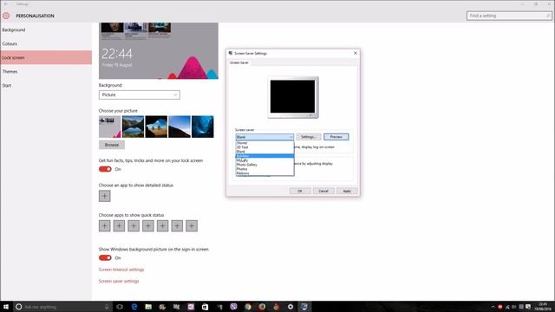Choose the pink shapes picture thumbnail
This screenshot has width=555, height=312.
click(x=110, y=127)
